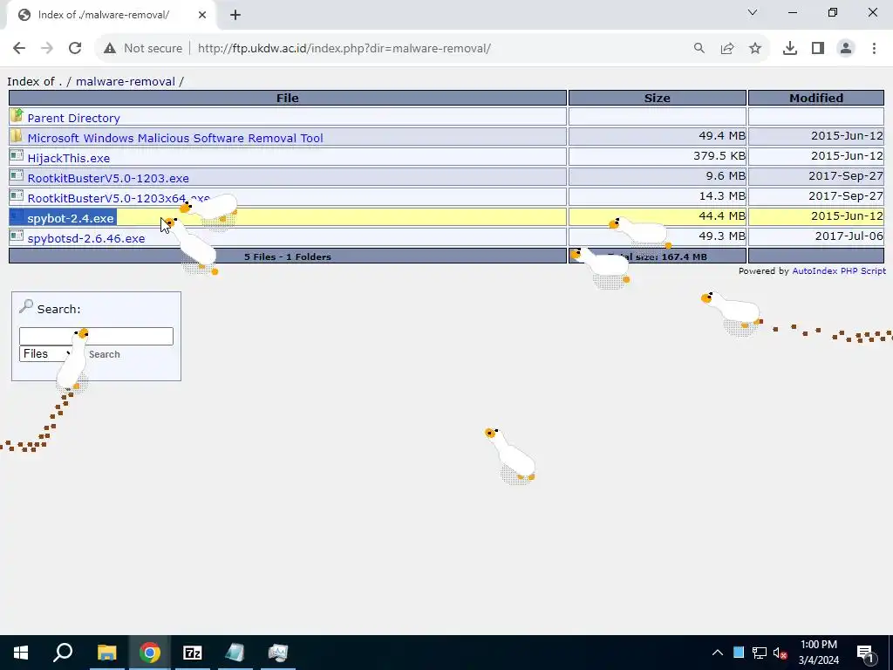This screenshot has height=670, width=893.
Task: Bookmark this page with the star icon
Action: pos(755,49)
